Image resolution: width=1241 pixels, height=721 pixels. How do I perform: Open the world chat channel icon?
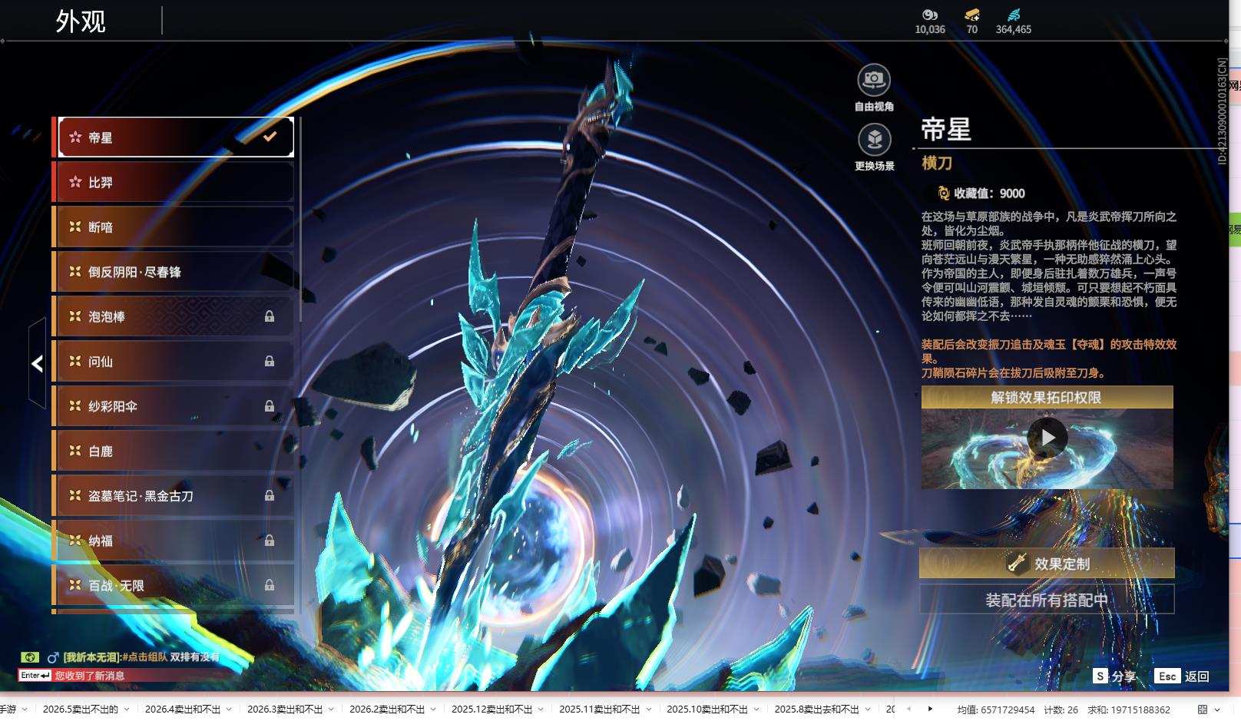pyautogui.click(x=30, y=657)
